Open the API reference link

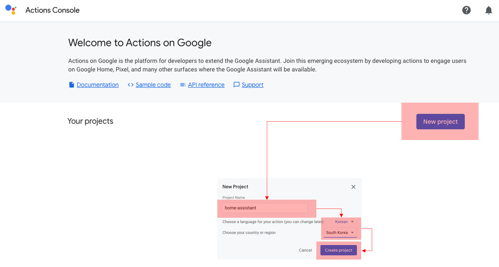click(206, 85)
